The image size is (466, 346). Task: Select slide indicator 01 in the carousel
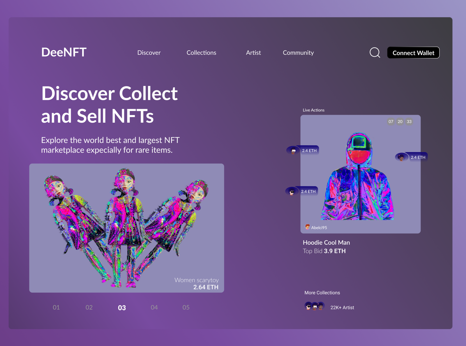(56, 307)
